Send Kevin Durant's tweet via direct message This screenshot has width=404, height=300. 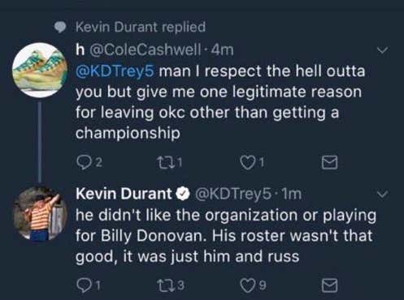[x=329, y=285]
